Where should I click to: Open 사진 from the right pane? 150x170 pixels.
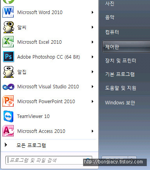point(110,4)
